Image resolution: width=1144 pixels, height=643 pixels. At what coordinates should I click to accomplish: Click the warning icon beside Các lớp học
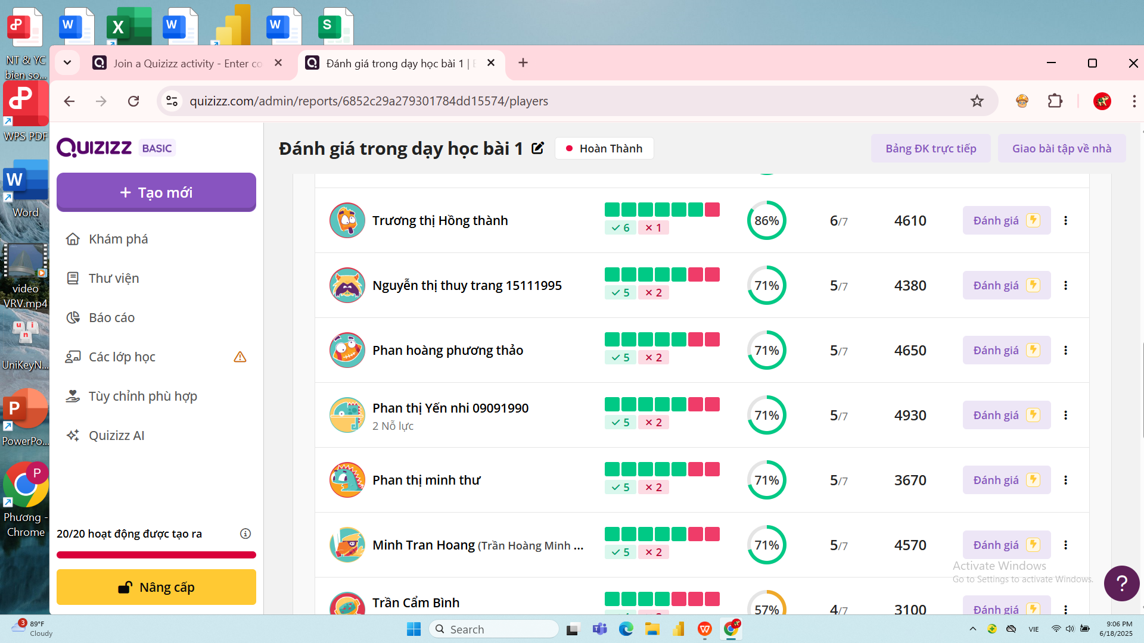click(x=240, y=357)
